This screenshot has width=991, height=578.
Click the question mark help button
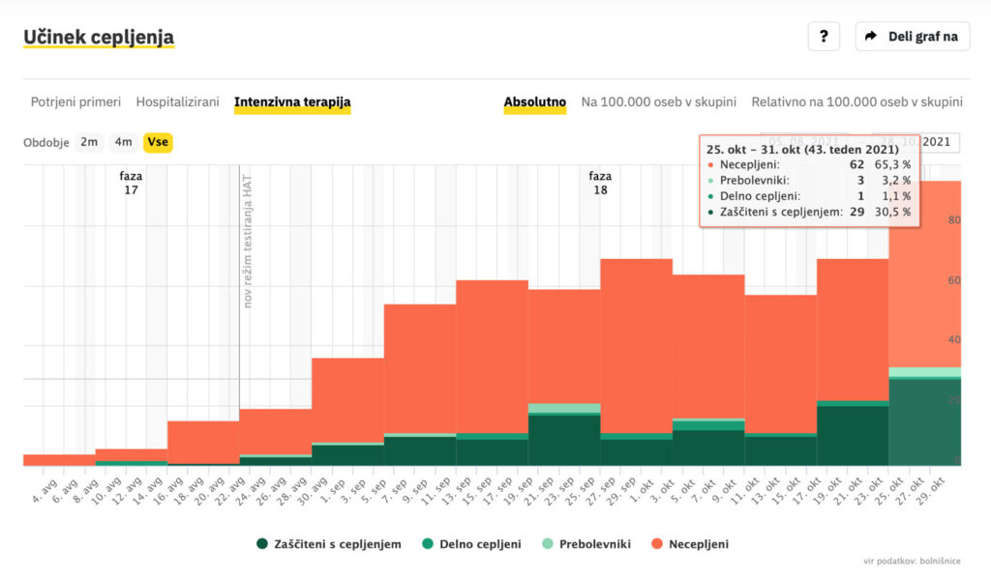pos(823,37)
